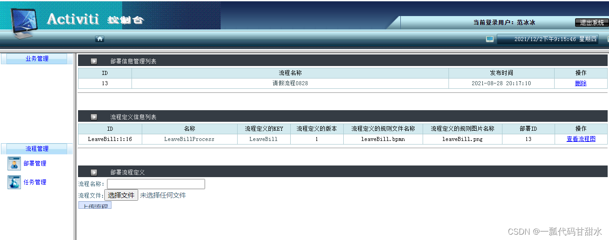Click the 发布时间 column header
609x240 pixels.
tap(502, 73)
